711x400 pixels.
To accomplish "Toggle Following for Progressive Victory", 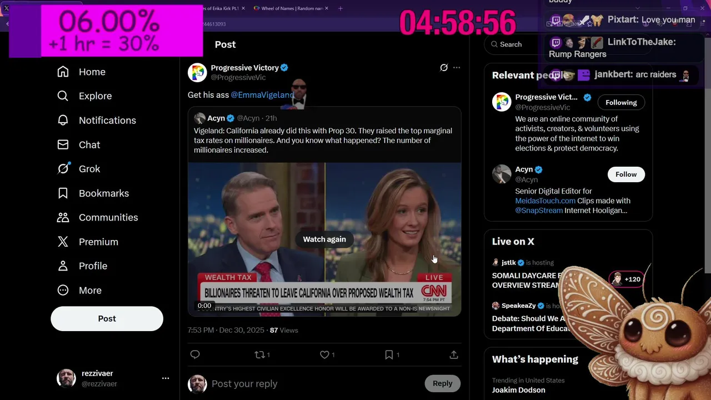I will (621, 102).
